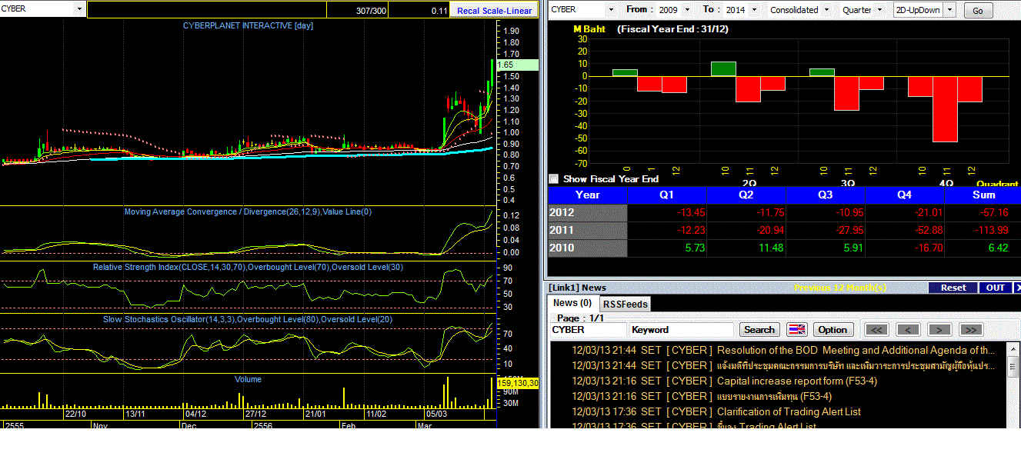Open the CYBER symbol dropdown in financials panel

click(611, 10)
